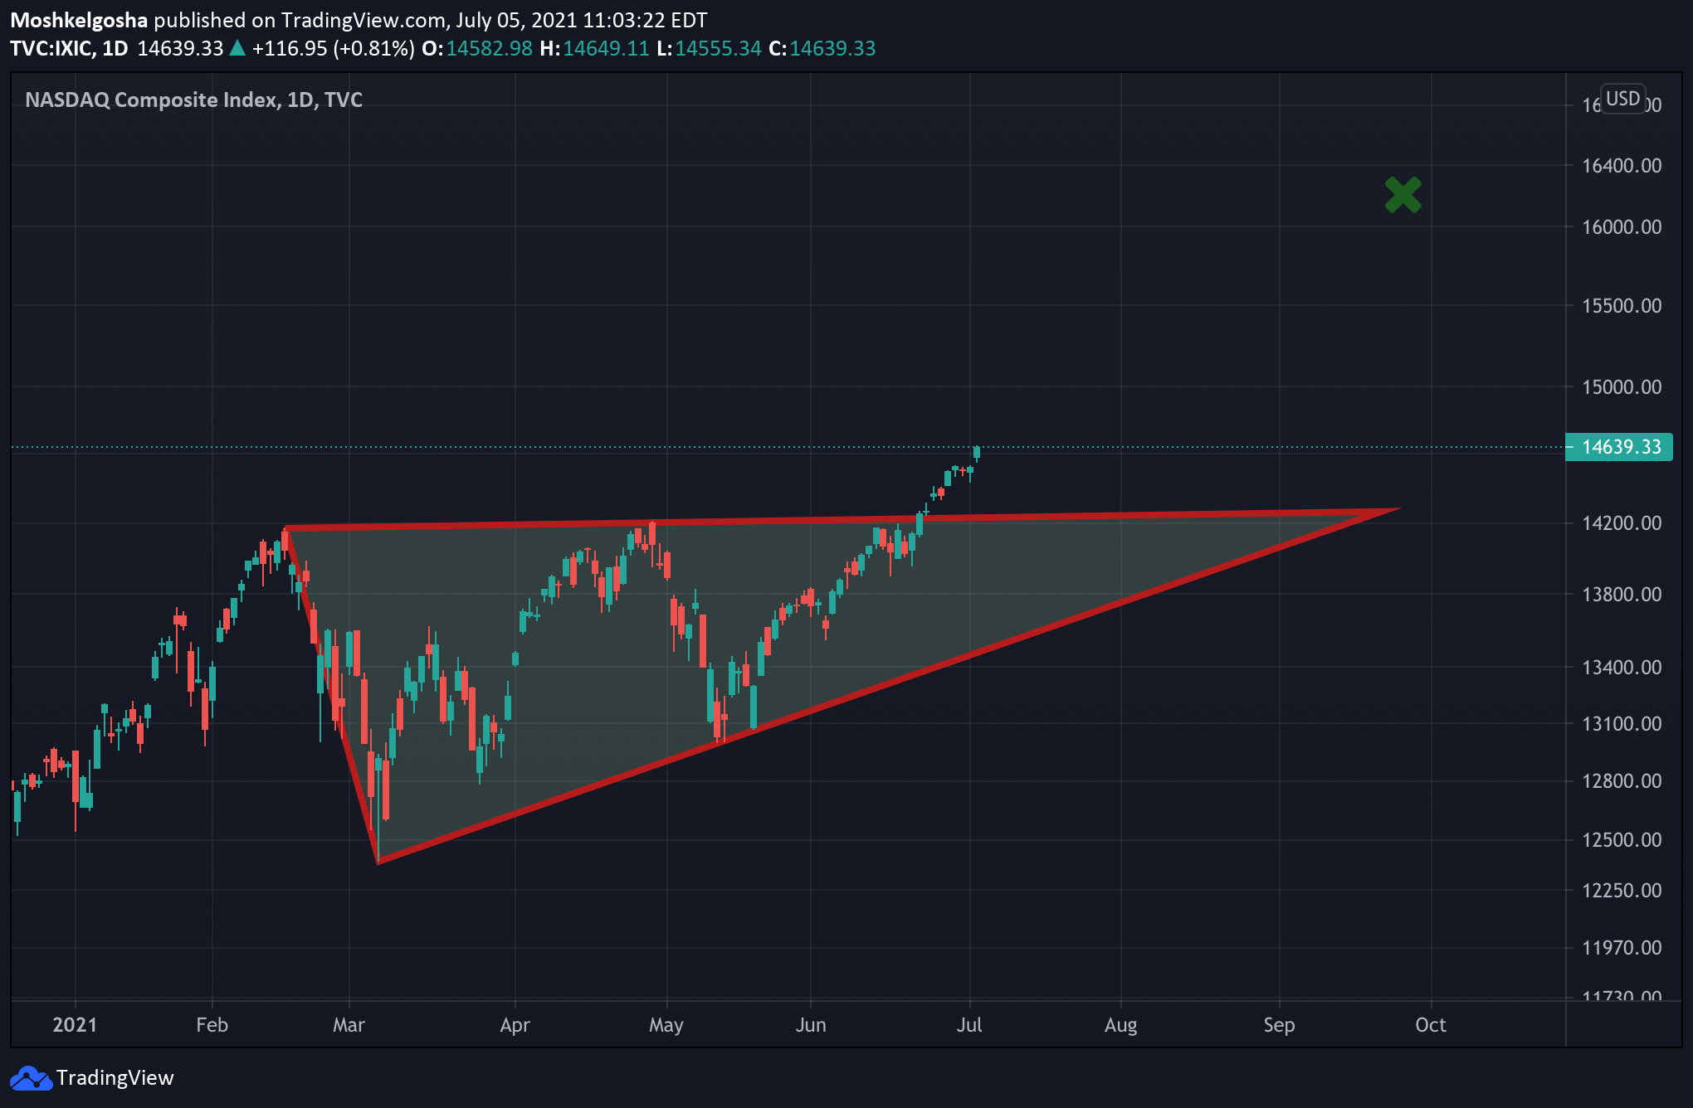Click the 13800.00 price axis label
The height and width of the screenshot is (1108, 1693).
[x=1622, y=595]
